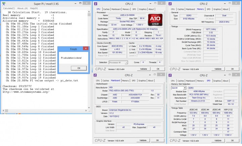Image resolution: width=242 pixels, height=146 pixels.
Task: Click Validate in the SPD window
Action: tap(218, 140)
